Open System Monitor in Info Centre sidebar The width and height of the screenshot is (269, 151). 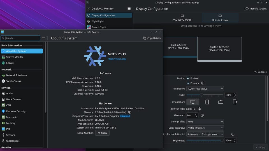tap(22, 57)
